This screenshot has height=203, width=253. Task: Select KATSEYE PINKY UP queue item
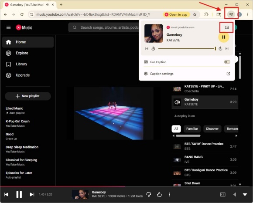point(205,89)
